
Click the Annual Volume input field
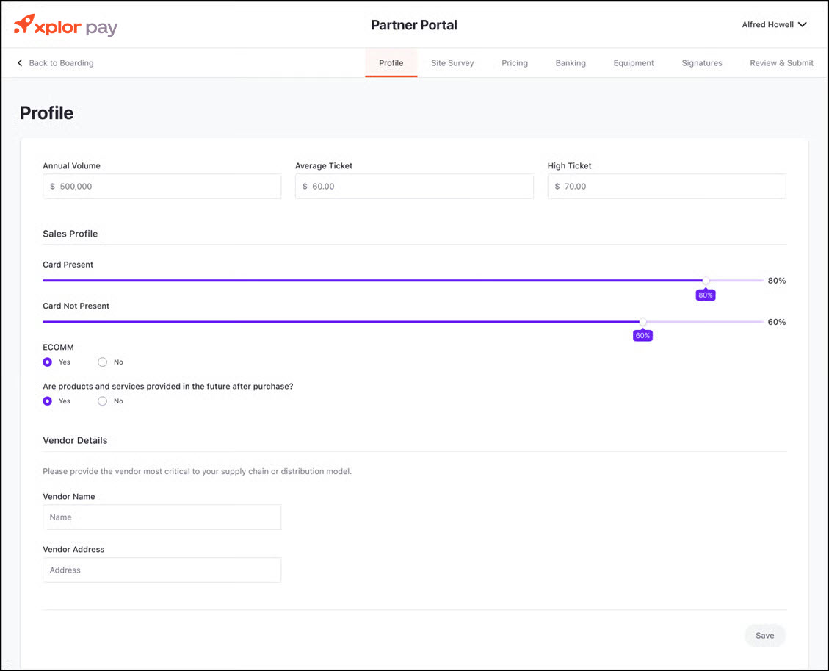162,187
